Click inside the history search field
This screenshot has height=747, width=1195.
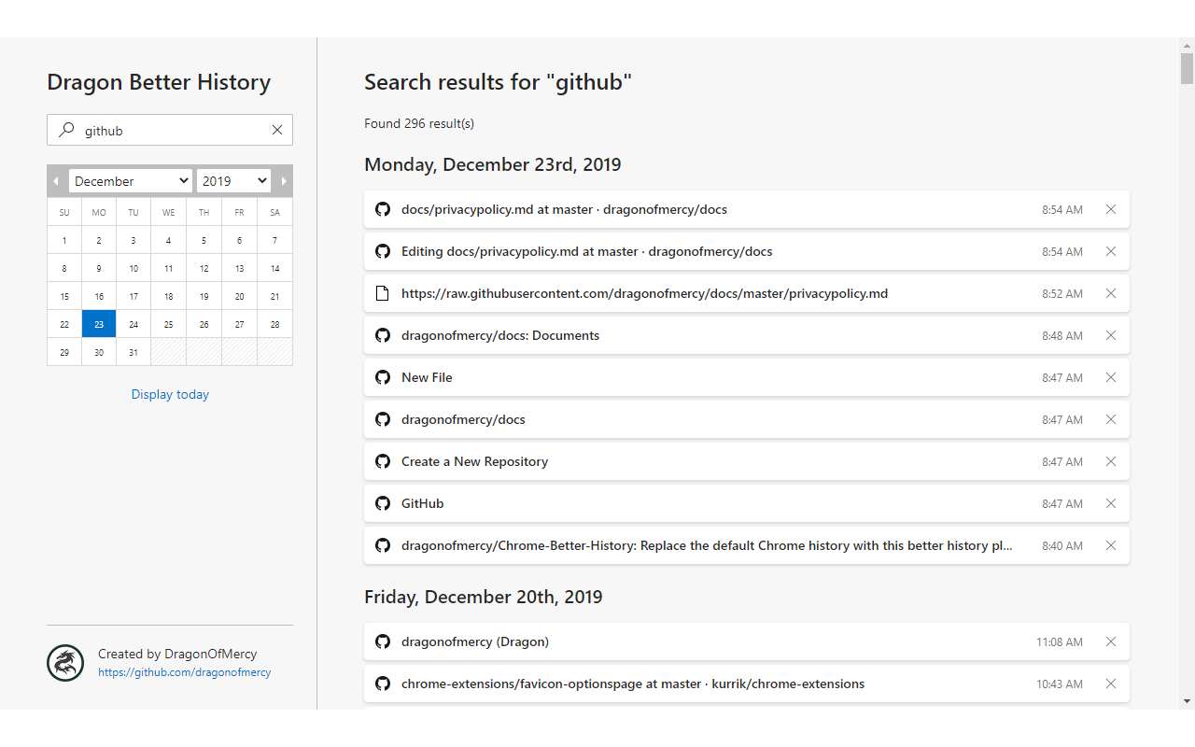pyautogui.click(x=168, y=131)
